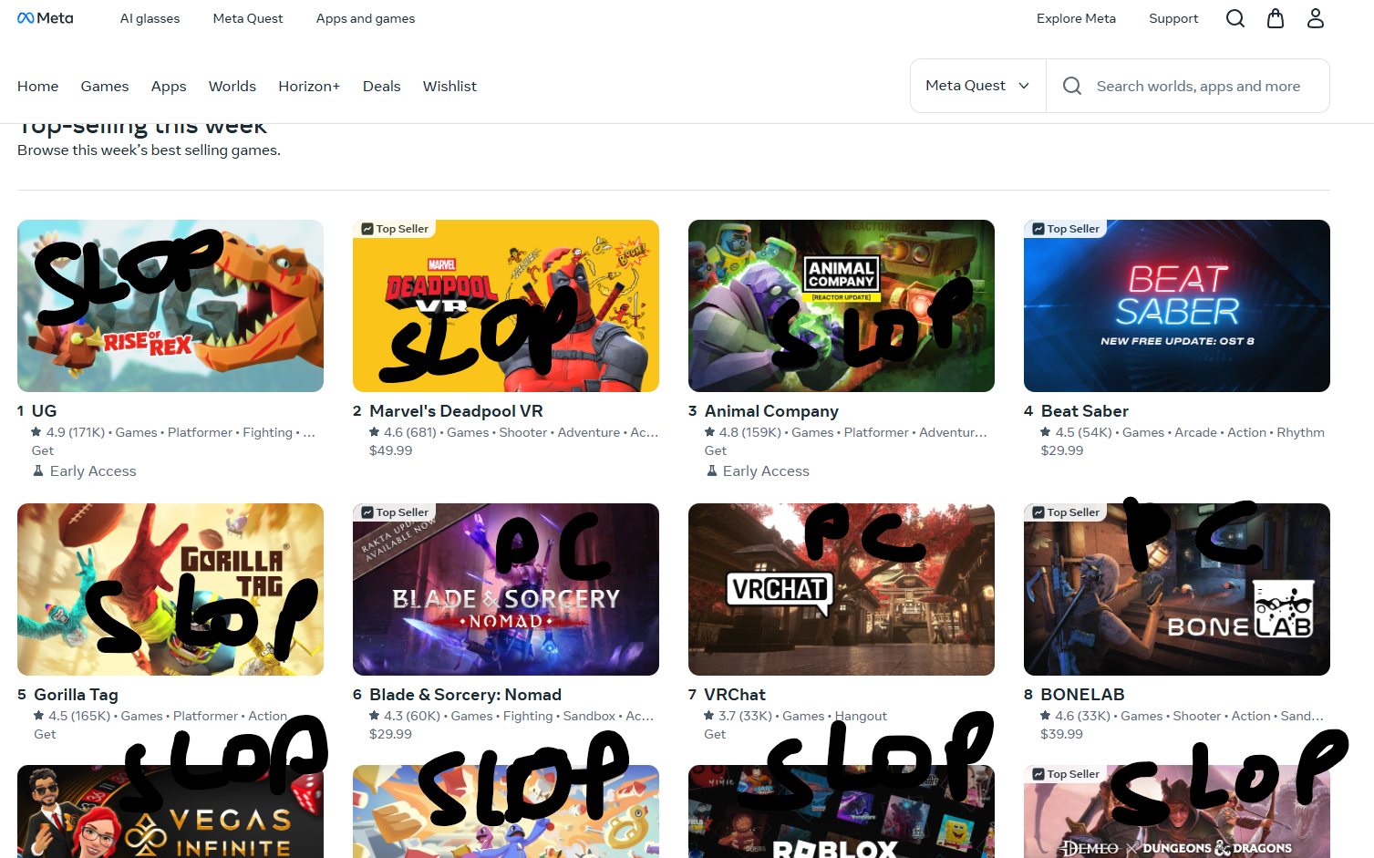Click the Top Seller badge on Beat Saber
Screen dimensions: 1374x858
pos(1066,229)
